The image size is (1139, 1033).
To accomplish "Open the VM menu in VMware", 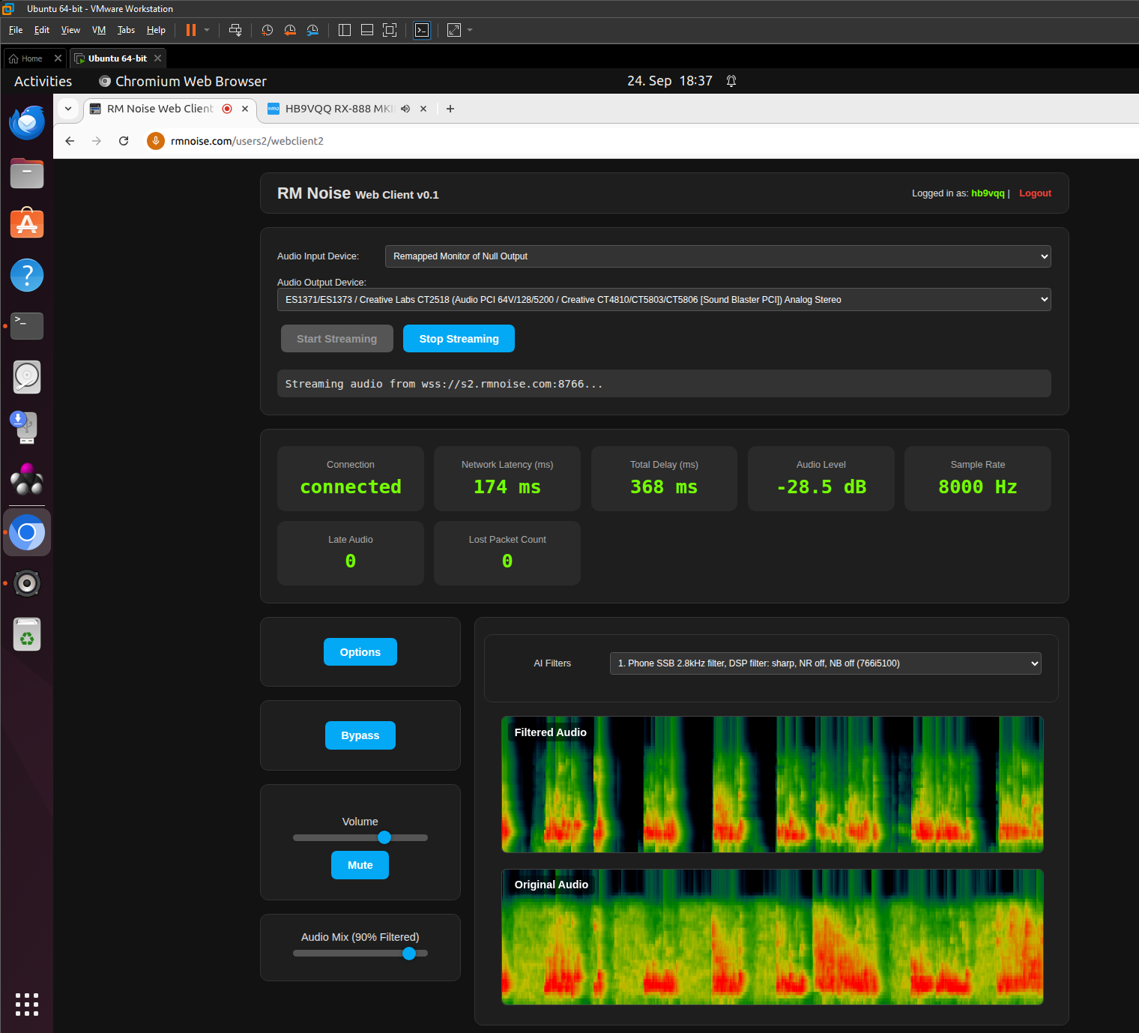I will 99,30.
